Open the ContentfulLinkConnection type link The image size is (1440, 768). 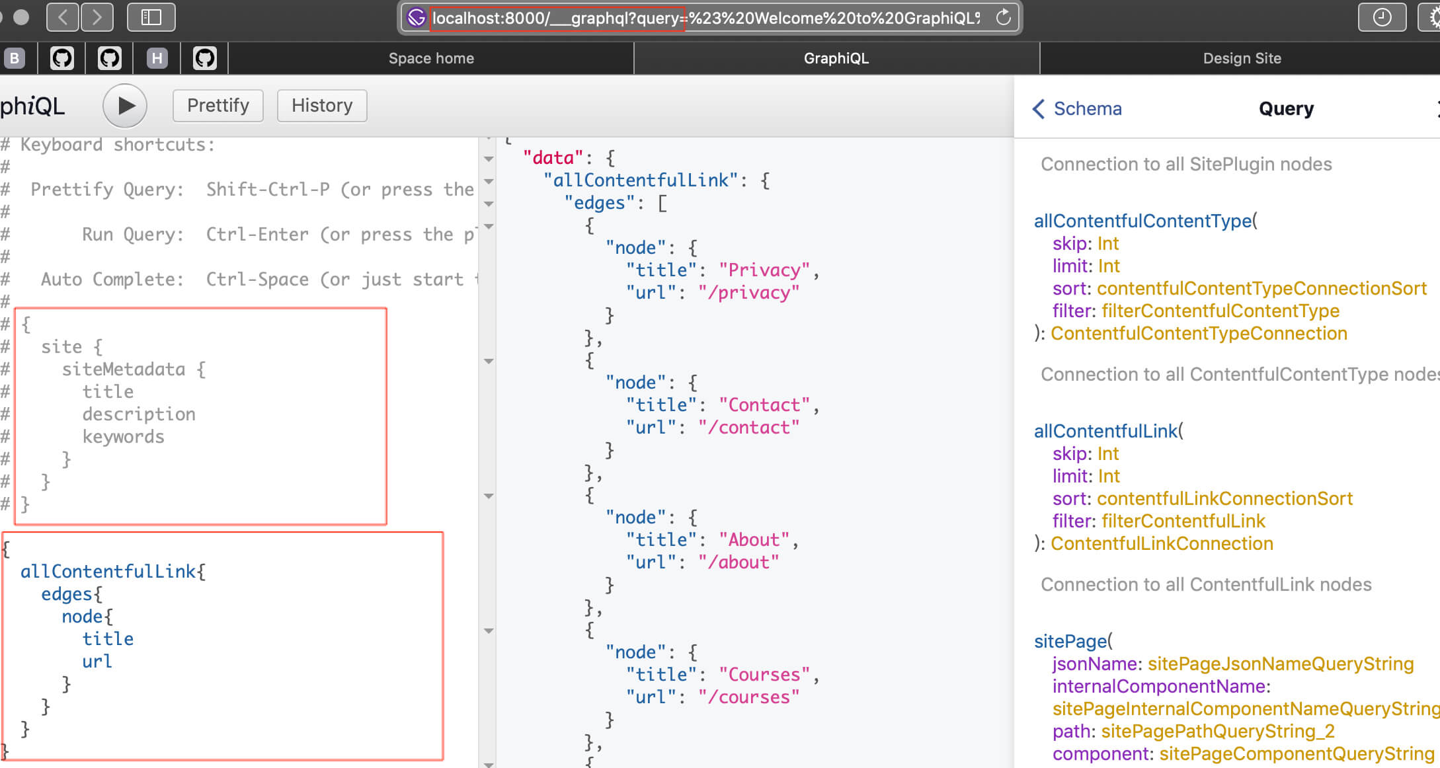tap(1161, 543)
